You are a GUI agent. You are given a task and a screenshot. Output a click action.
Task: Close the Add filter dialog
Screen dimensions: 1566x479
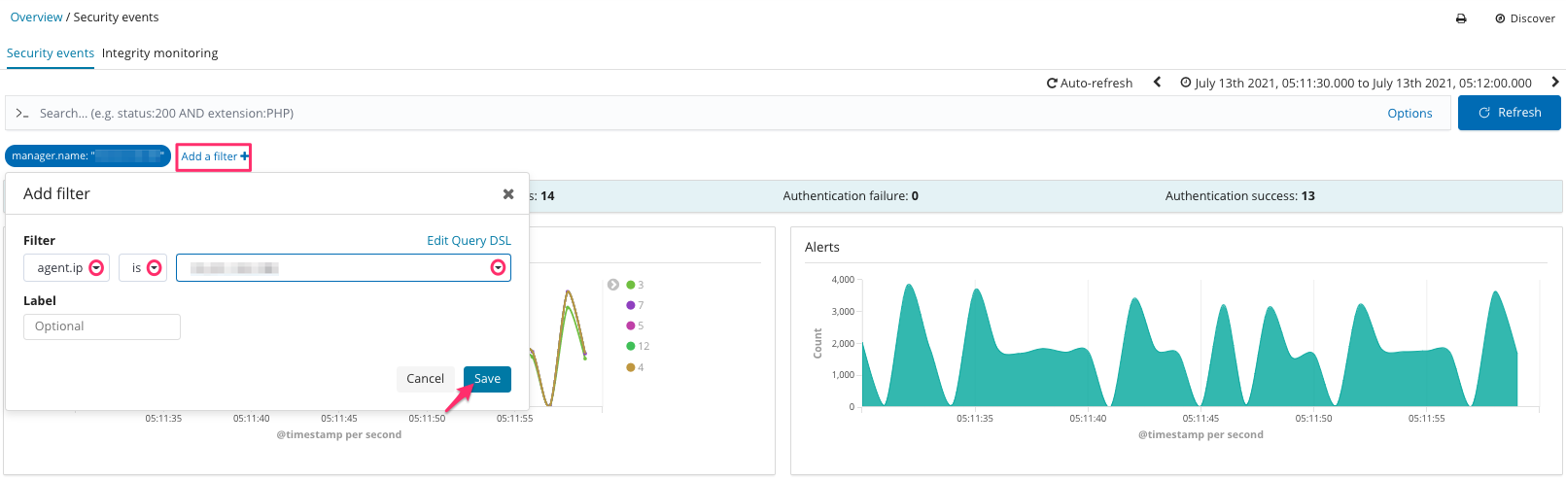[x=507, y=194]
